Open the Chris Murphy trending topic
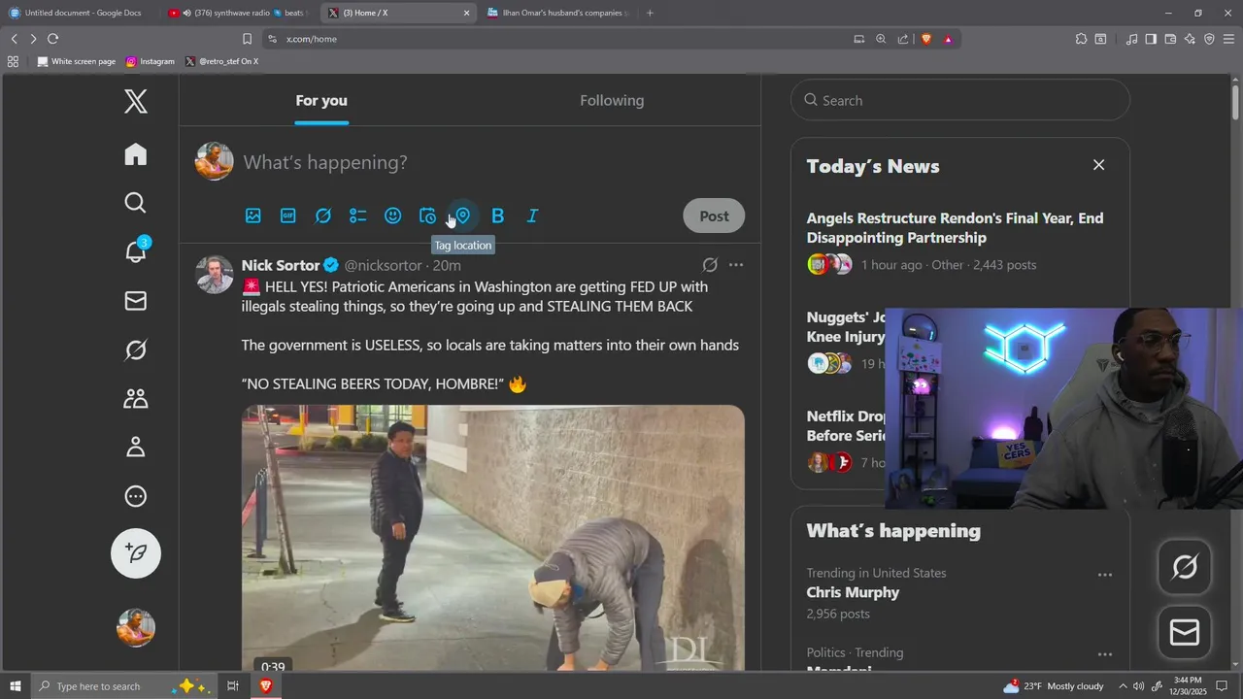Viewport: 1243px width, 699px height. (853, 592)
